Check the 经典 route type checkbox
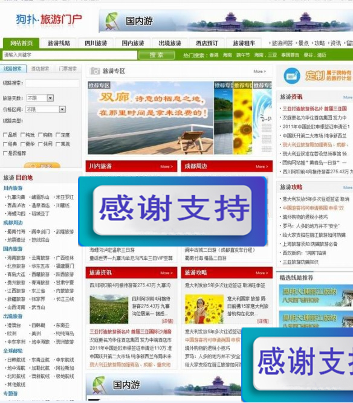 pyautogui.click(x=5, y=144)
